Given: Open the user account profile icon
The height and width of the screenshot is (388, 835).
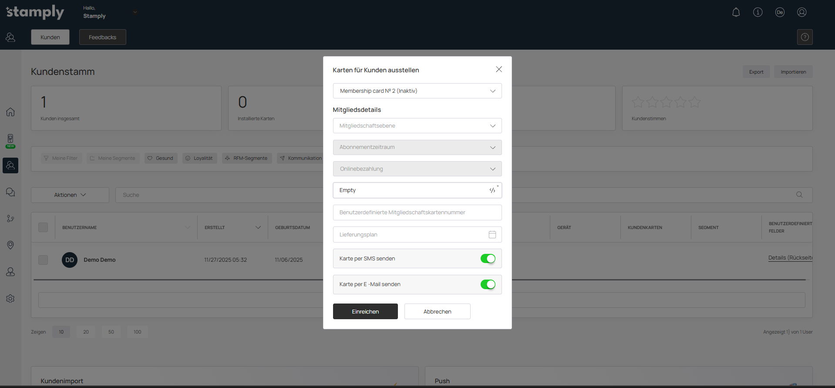Looking at the screenshot, I should point(801,12).
